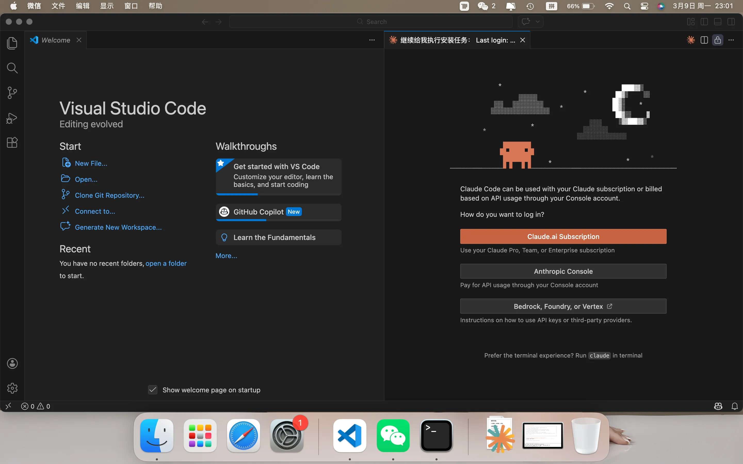
Task: Go forward with the right arrow
Action: tap(218, 22)
